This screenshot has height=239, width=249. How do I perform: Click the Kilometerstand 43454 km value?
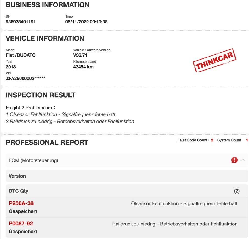83,67
